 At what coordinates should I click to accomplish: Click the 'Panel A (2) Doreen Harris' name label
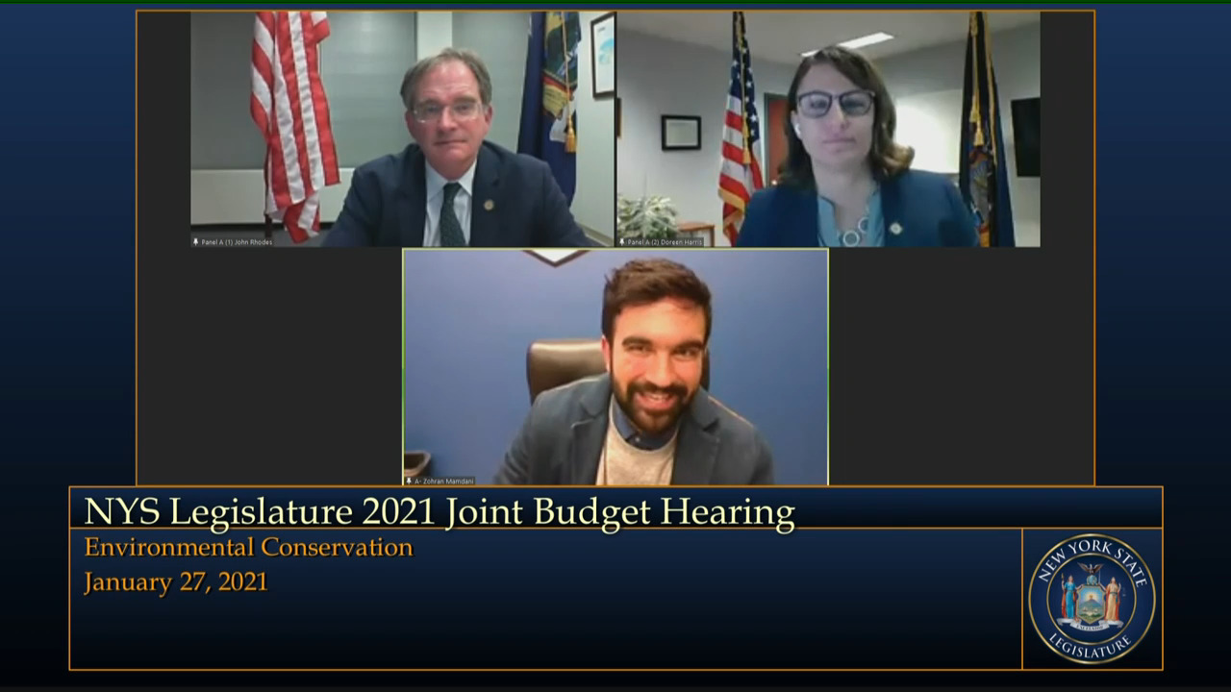coord(665,242)
